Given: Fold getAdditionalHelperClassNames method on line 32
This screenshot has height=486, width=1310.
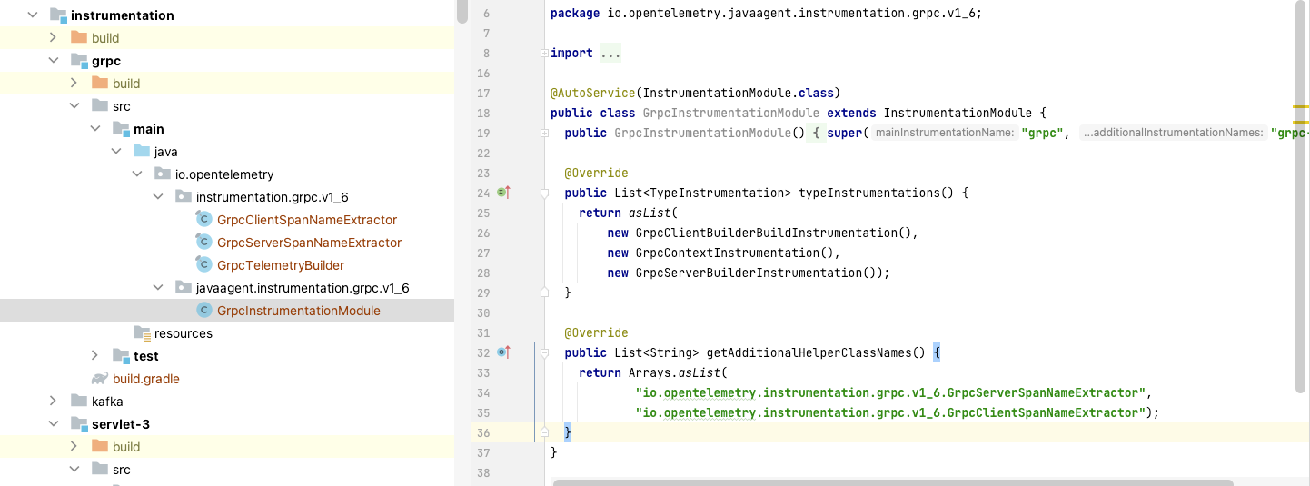Looking at the screenshot, I should tap(544, 353).
